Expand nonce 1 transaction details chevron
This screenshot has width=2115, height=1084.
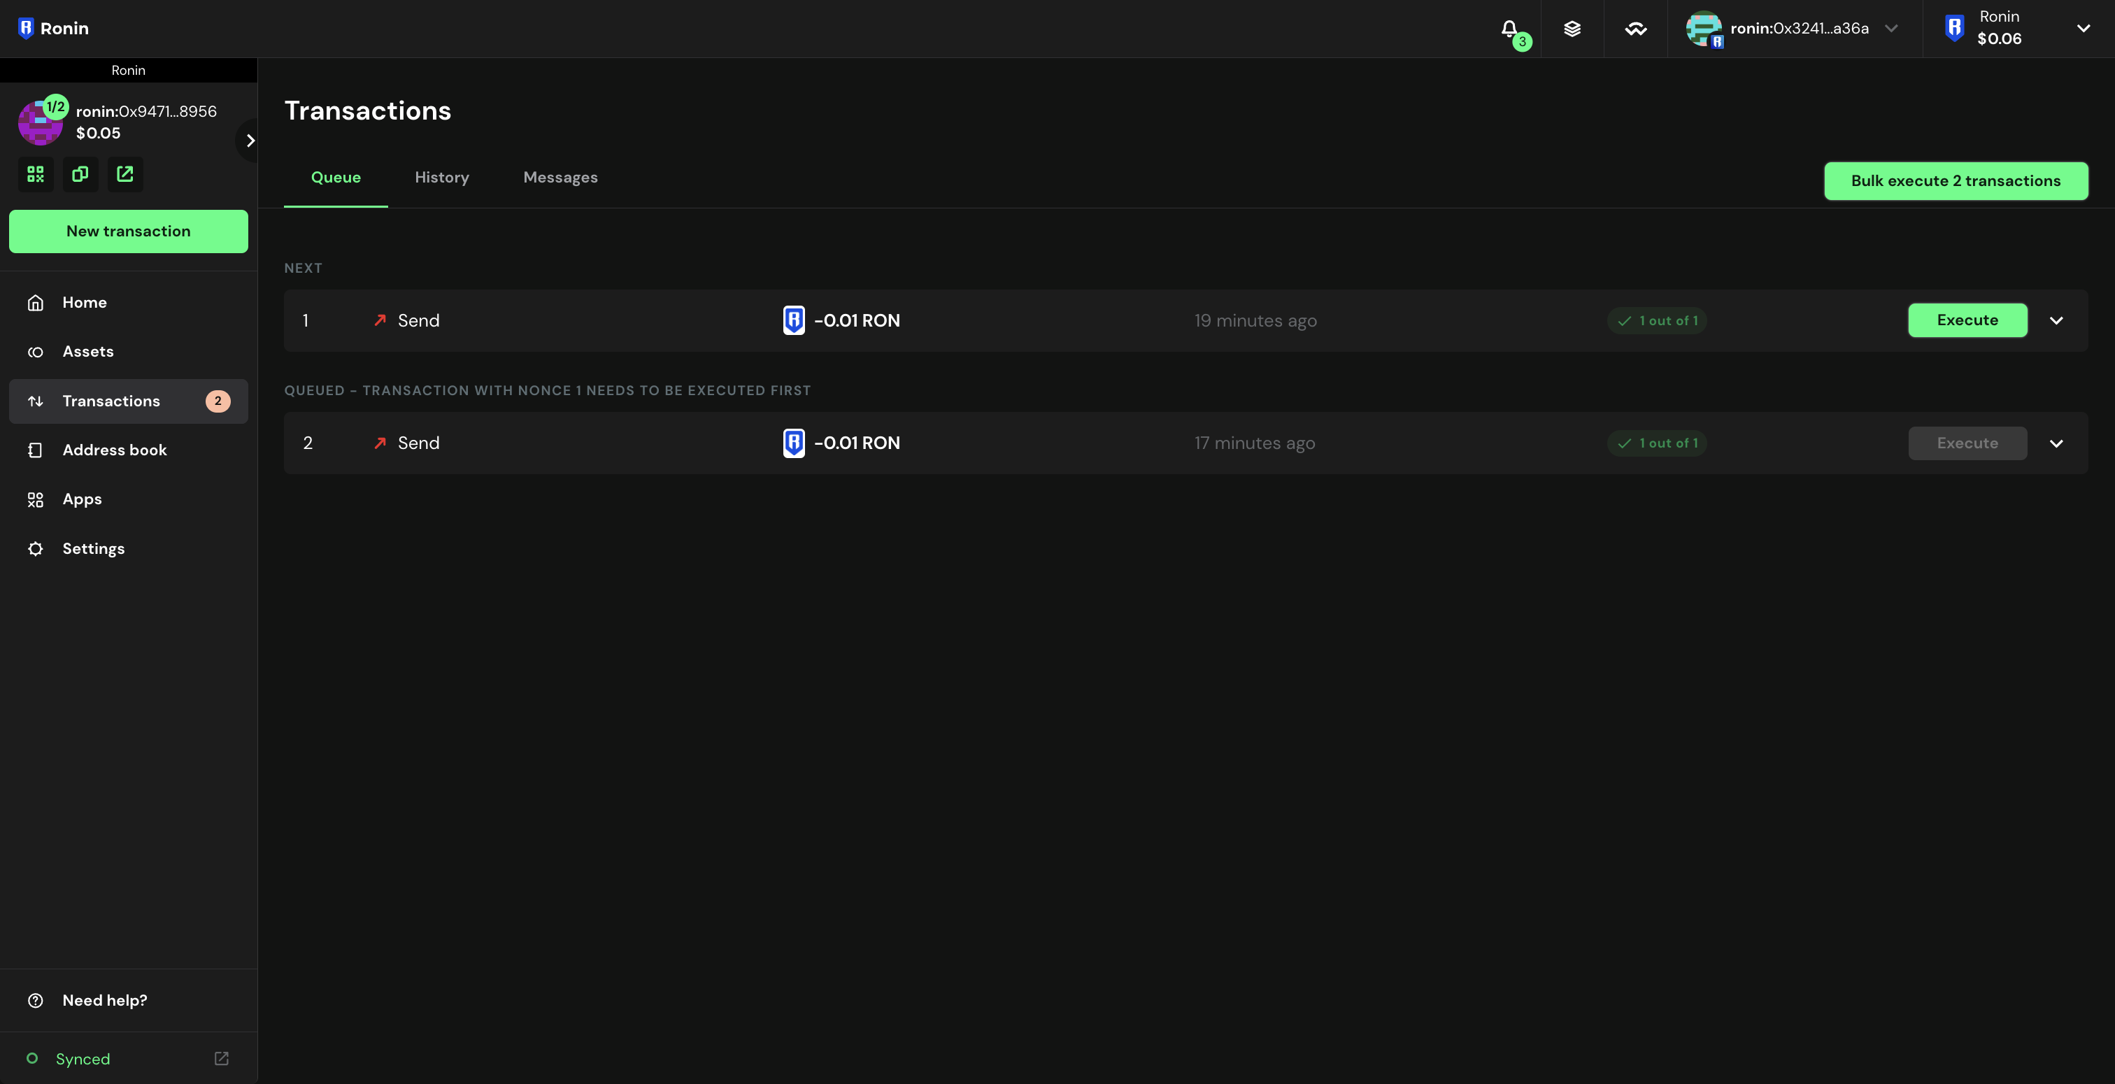click(x=2056, y=320)
